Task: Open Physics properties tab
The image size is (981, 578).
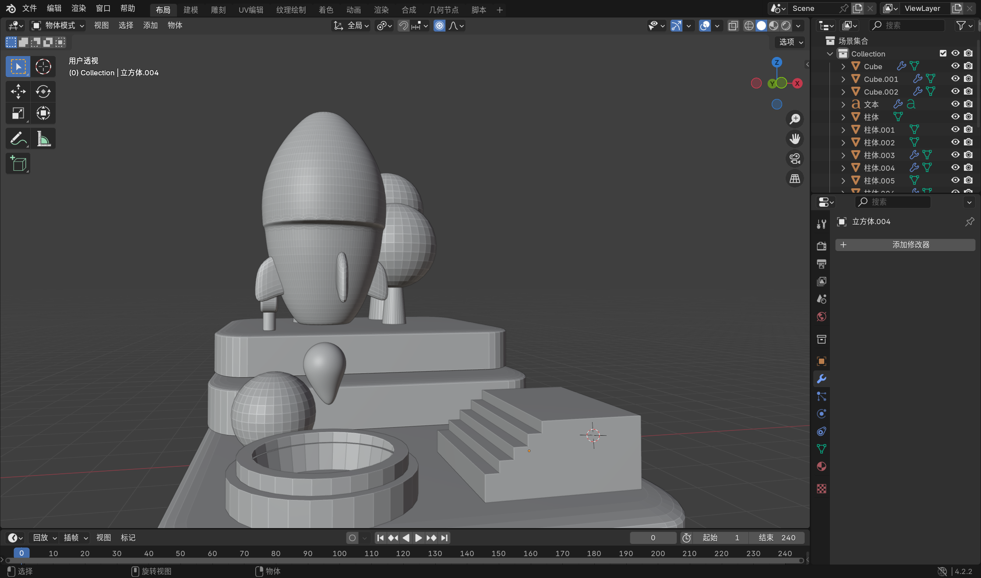Action: pyautogui.click(x=822, y=414)
